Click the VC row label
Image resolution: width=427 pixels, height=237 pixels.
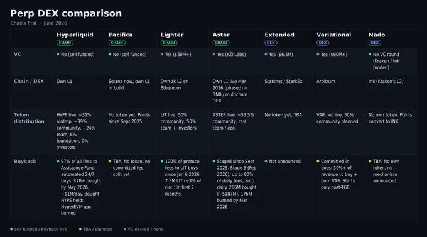click(x=18, y=54)
